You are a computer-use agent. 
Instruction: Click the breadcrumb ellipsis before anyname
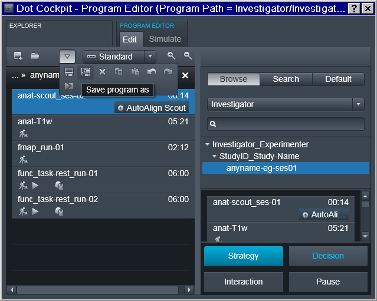[15, 76]
